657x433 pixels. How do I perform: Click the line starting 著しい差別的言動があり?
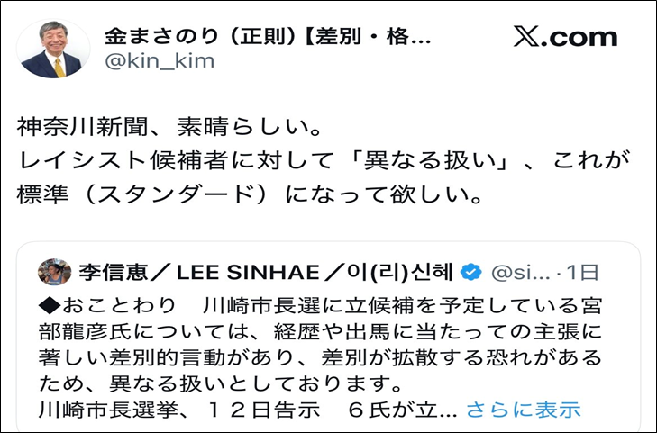pyautogui.click(x=320, y=356)
